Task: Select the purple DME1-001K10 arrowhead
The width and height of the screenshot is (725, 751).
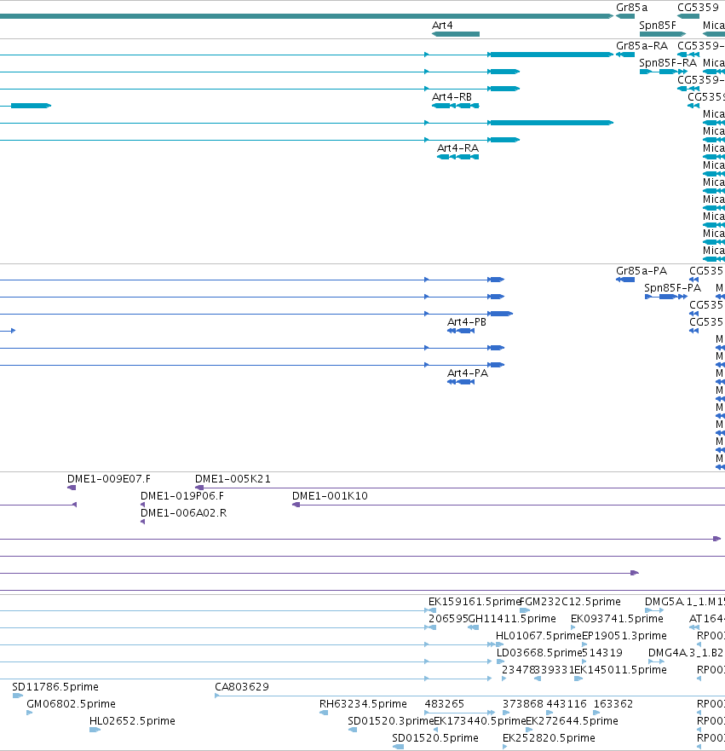Action: pyautogui.click(x=296, y=505)
